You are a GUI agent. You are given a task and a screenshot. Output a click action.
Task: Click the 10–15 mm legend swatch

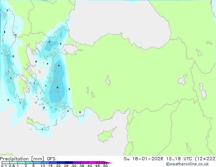(x=45, y=163)
